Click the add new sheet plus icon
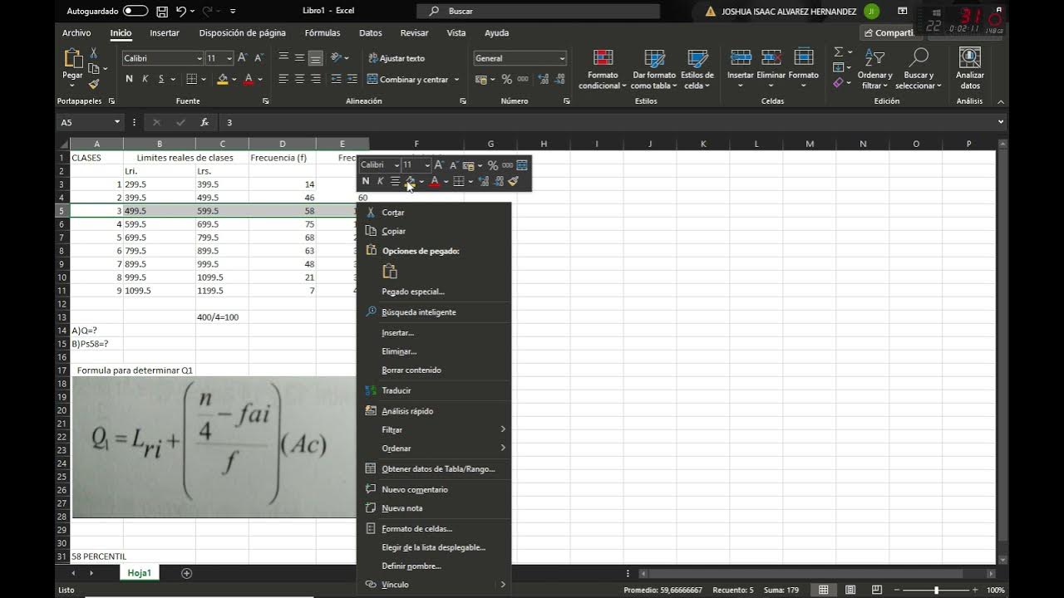This screenshot has width=1064, height=598. point(186,573)
